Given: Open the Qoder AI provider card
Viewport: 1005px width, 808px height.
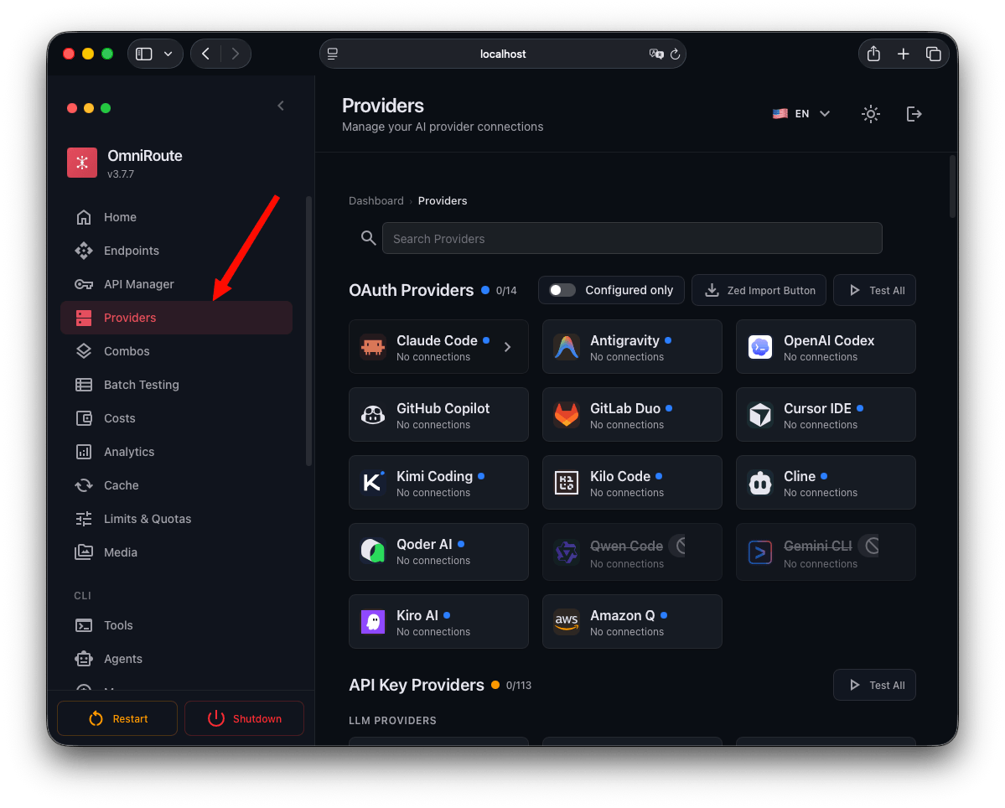Looking at the screenshot, I should click(x=438, y=552).
